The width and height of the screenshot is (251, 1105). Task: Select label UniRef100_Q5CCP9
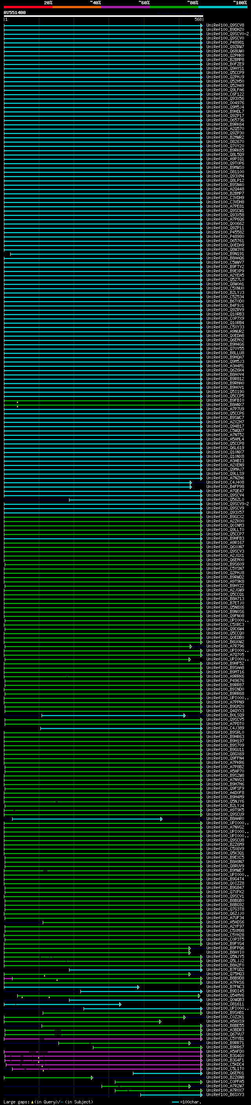point(225,73)
